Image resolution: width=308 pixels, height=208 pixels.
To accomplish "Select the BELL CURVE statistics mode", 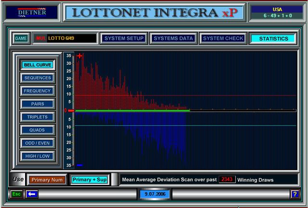I will 38,65.
